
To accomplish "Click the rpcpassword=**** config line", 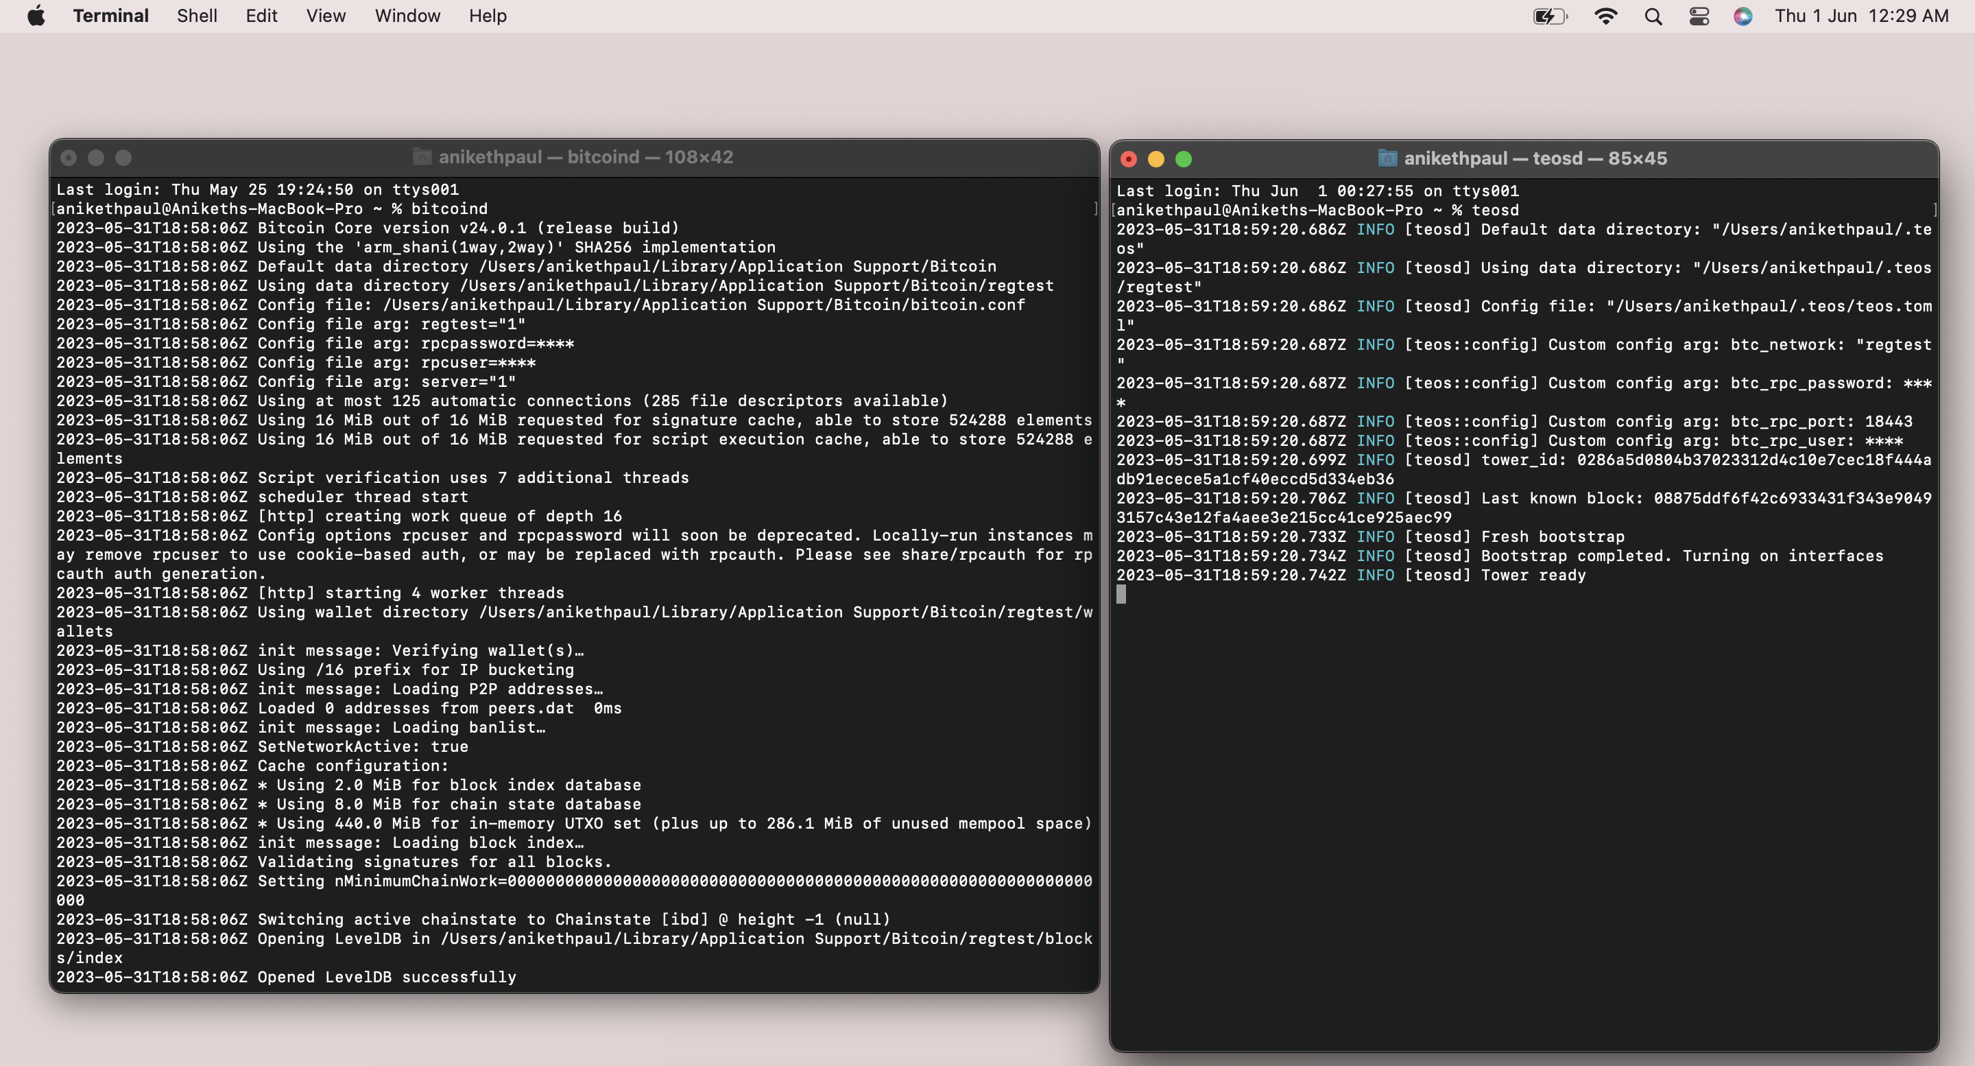I will (315, 343).
